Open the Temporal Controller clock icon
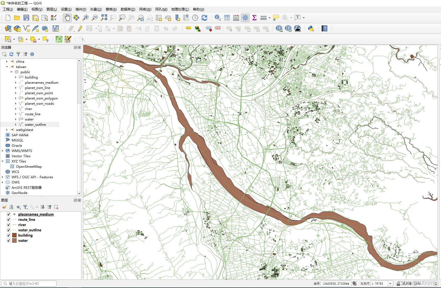Viewport: 441px width, 288px height. tap(195, 18)
